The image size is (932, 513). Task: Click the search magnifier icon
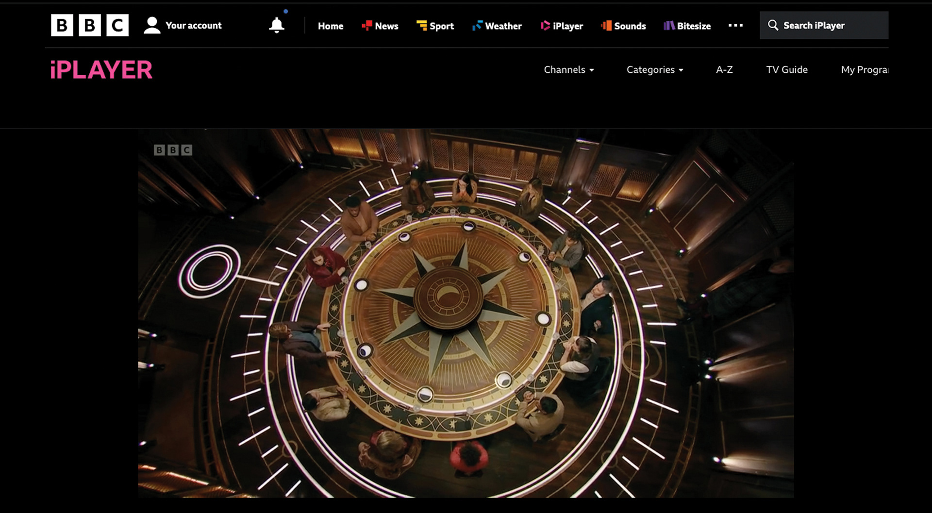click(773, 25)
